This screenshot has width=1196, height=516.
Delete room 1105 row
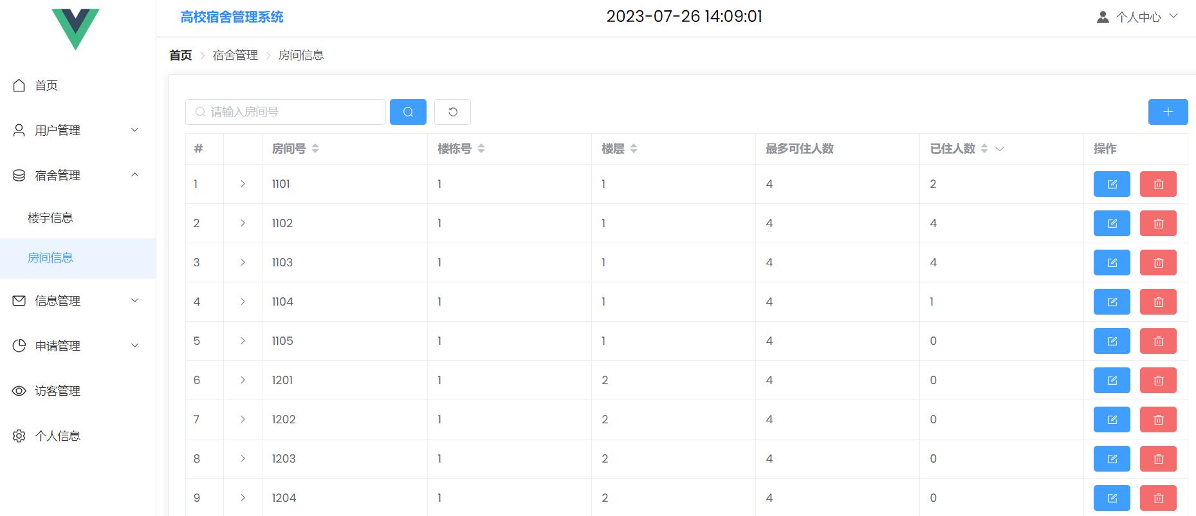coord(1158,341)
